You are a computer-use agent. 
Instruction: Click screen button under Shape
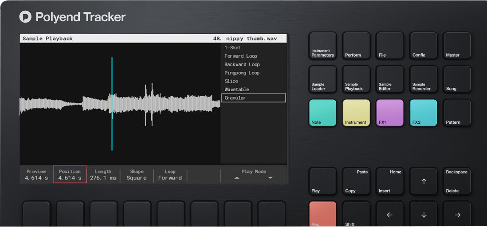point(137,214)
